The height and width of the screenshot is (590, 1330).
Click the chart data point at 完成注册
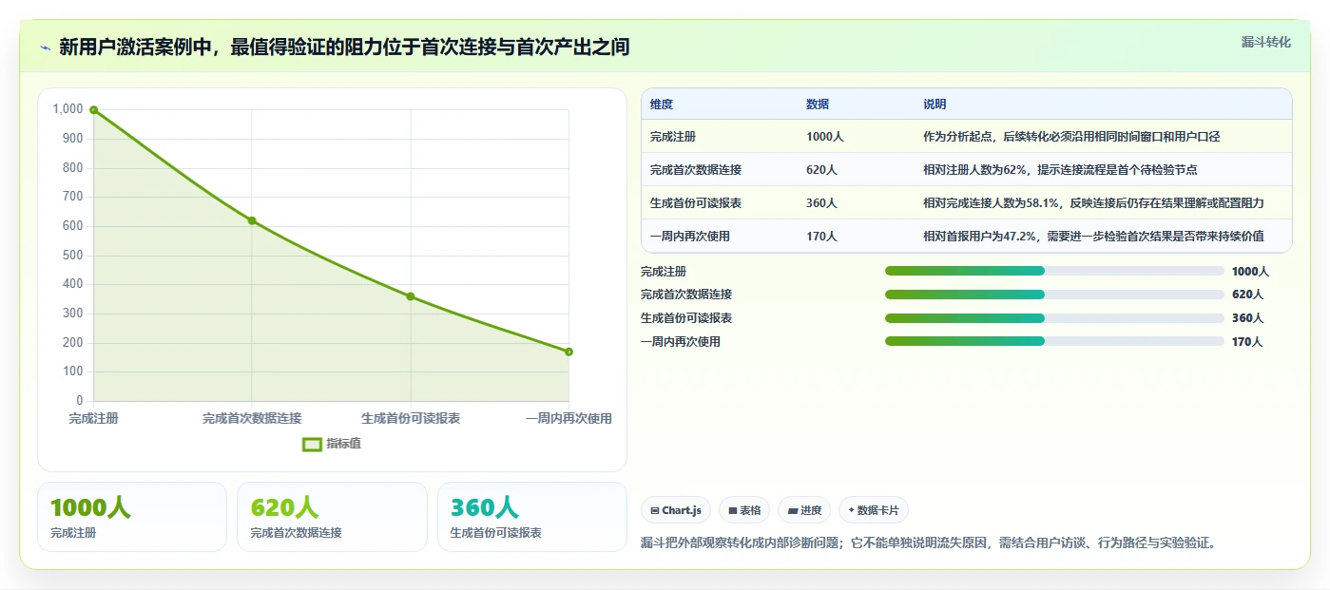pos(94,109)
